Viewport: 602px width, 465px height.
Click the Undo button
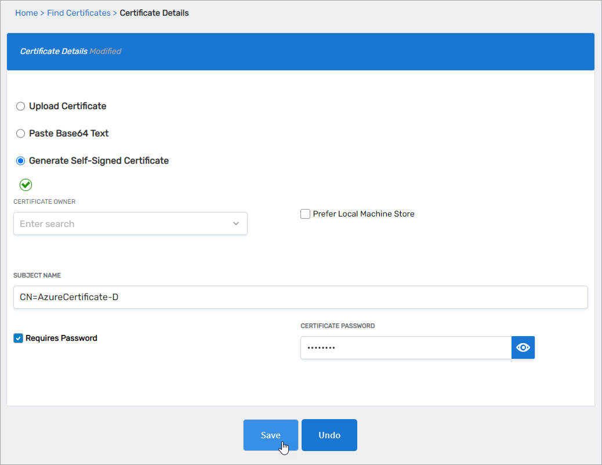329,435
